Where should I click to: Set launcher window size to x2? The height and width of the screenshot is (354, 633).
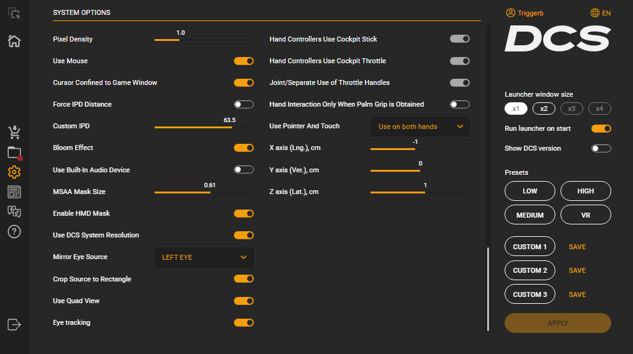coord(544,108)
